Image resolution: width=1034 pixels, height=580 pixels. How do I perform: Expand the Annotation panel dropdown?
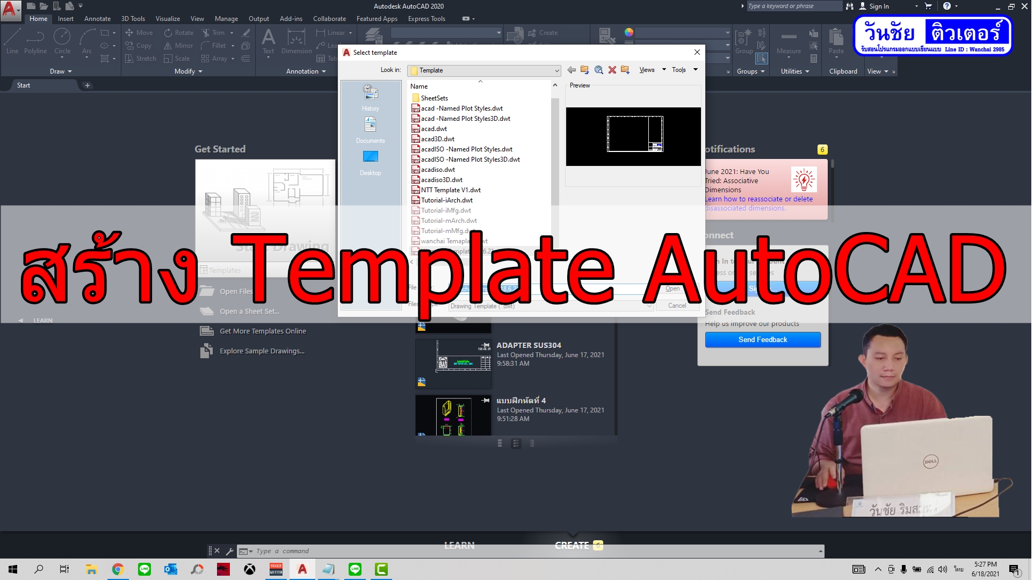coord(306,71)
